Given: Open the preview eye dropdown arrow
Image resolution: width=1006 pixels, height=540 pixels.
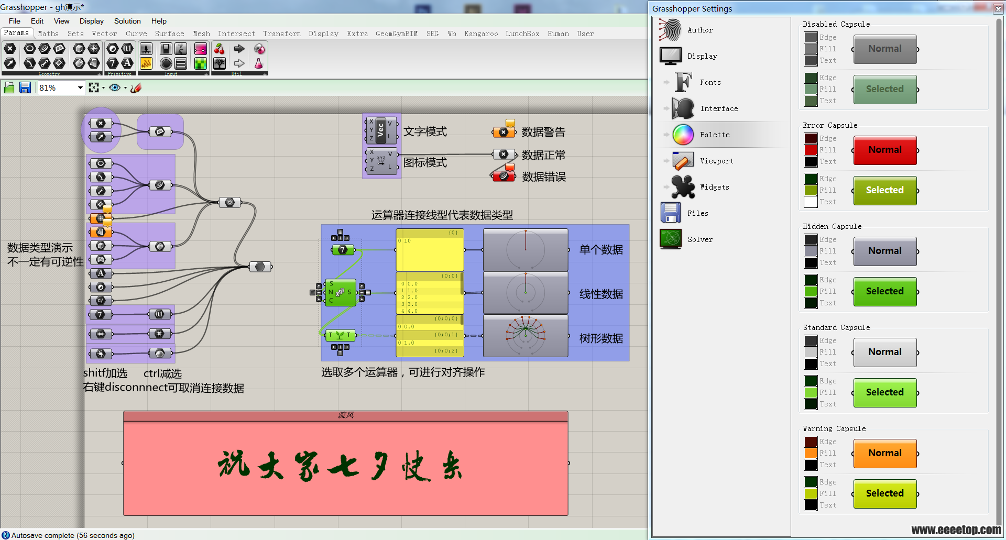Looking at the screenshot, I should point(125,88).
